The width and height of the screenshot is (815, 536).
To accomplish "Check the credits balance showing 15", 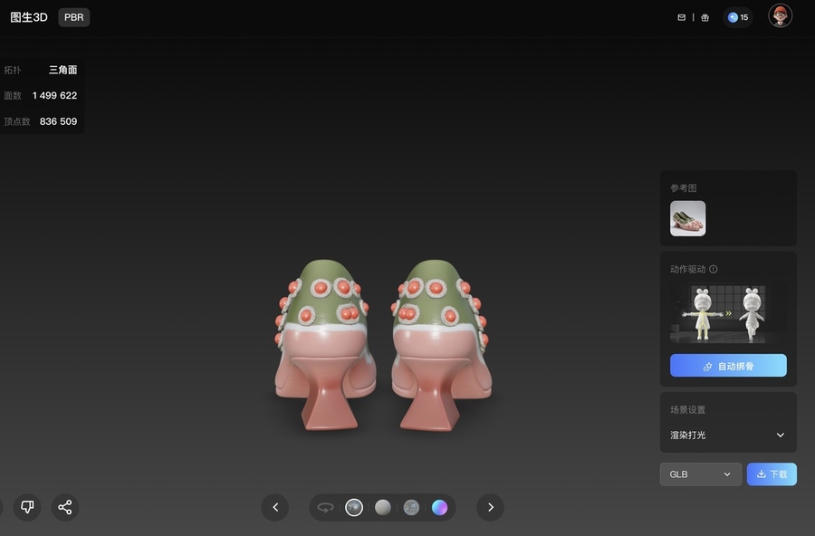I will [x=738, y=18].
